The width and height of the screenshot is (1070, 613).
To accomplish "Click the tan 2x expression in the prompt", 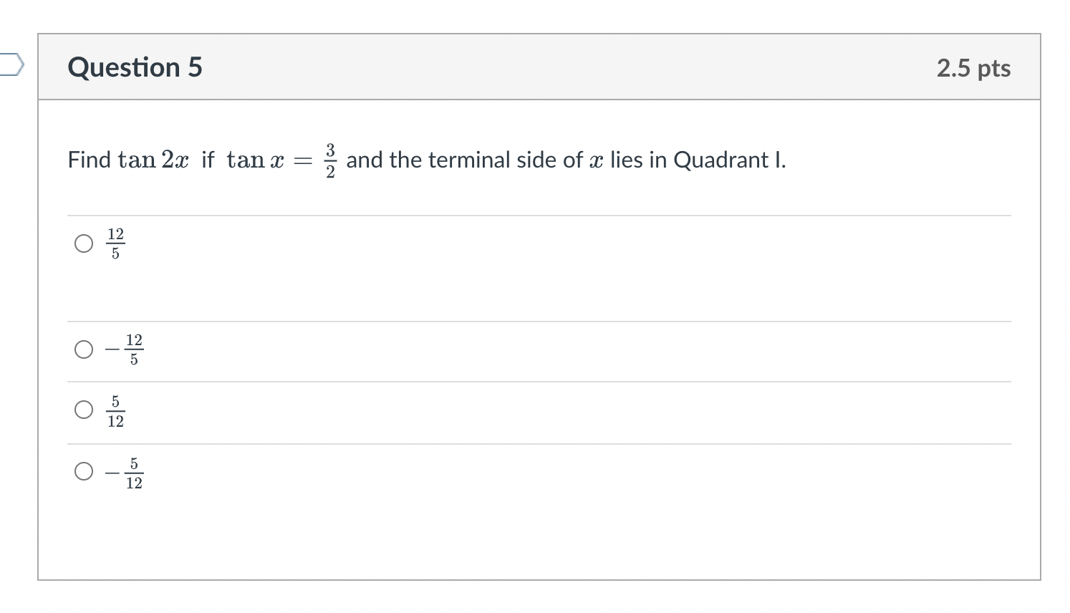I will (154, 160).
